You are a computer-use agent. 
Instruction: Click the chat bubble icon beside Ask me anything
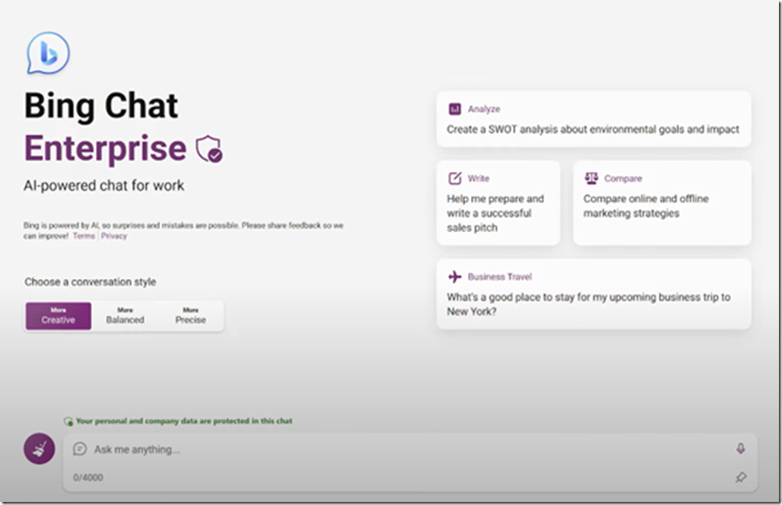pos(80,449)
